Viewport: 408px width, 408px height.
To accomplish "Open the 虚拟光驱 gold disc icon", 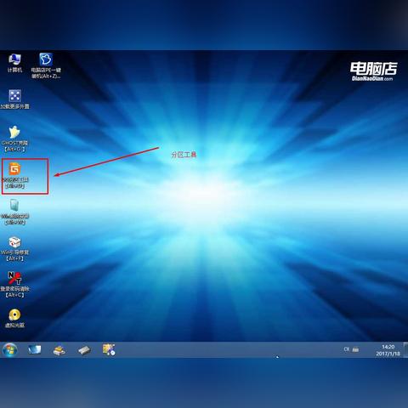I will (14, 318).
